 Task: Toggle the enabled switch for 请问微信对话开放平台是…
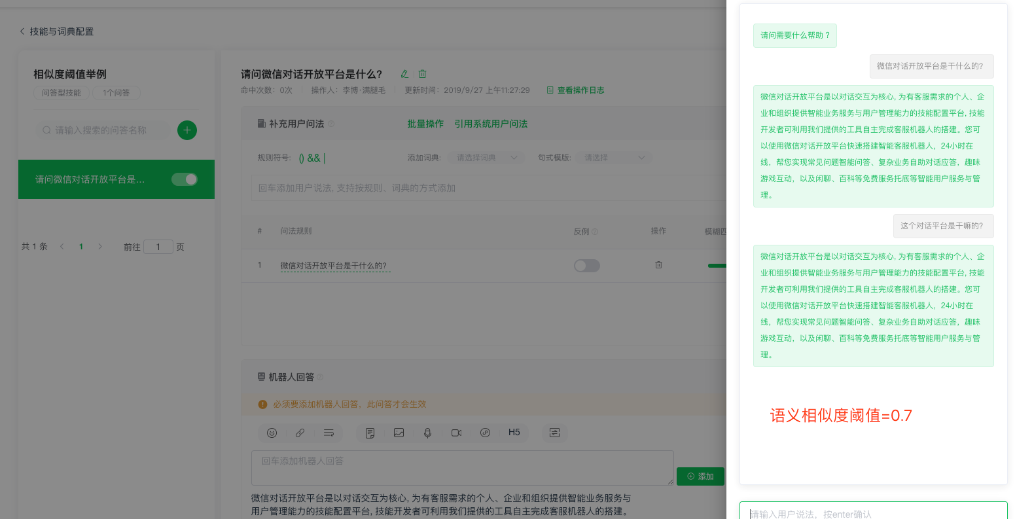(x=185, y=179)
